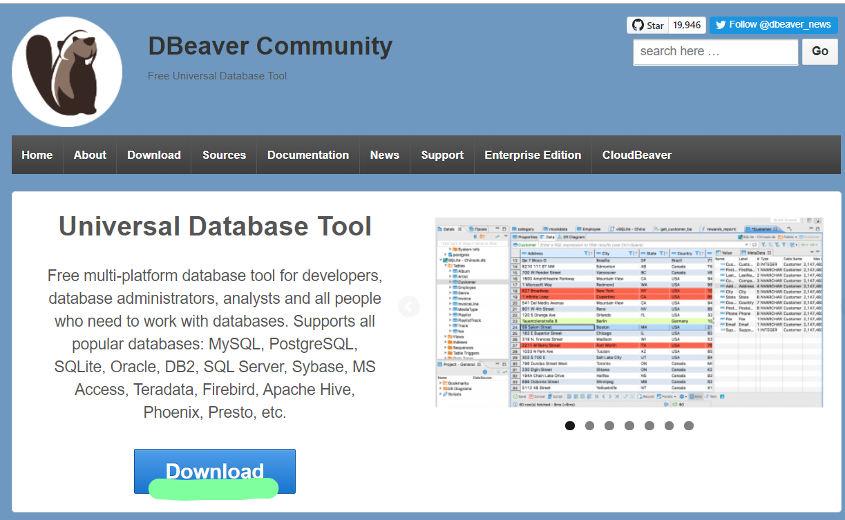Viewport: 845px width, 520px height.
Task: Select the third carousel dot
Action: pos(609,425)
